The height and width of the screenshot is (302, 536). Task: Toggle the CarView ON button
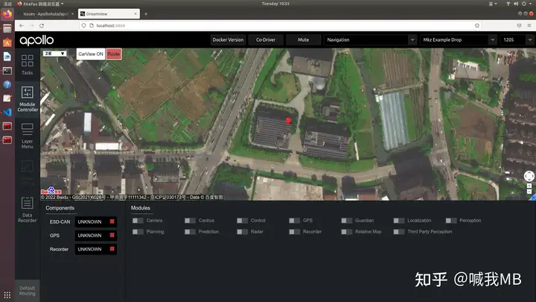[x=91, y=54]
